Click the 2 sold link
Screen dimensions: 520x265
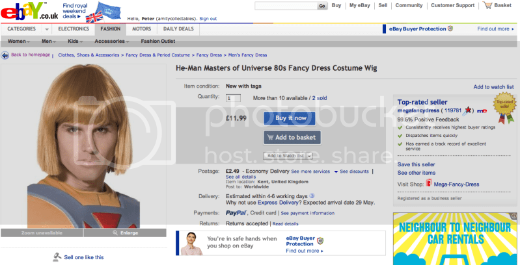[320, 98]
